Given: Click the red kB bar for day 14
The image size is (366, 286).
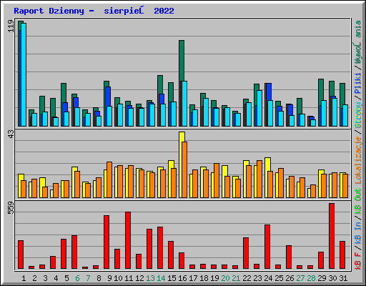Looking at the screenshot, I should coord(160,248).
